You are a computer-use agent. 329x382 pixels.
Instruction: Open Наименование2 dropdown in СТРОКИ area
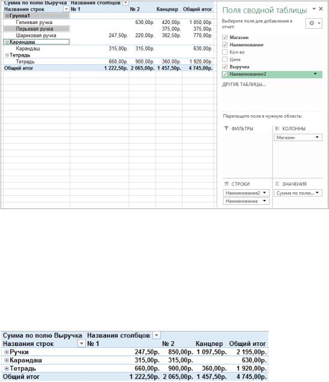point(265,193)
